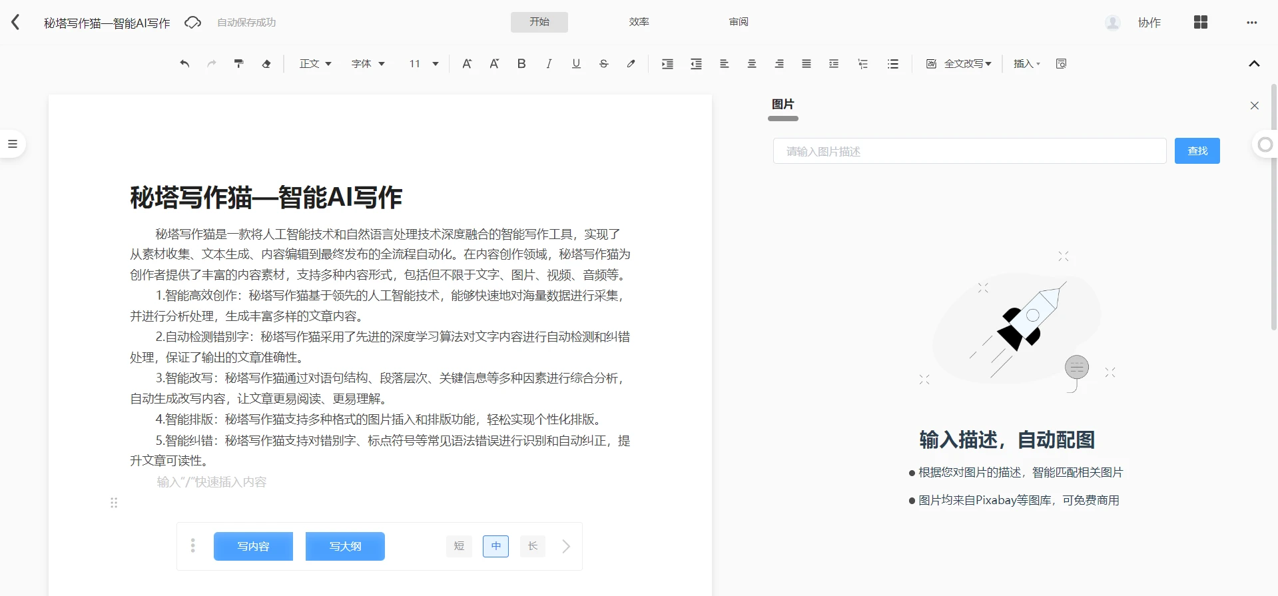Decrease paragraph indent

tap(696, 64)
